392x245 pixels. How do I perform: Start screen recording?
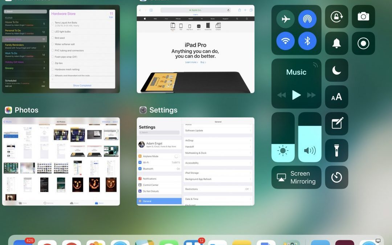click(x=363, y=43)
